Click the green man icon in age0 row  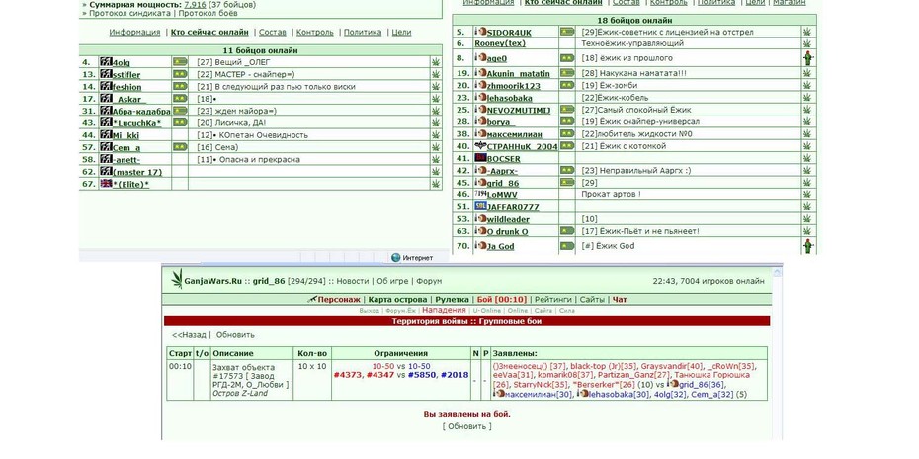808,57
